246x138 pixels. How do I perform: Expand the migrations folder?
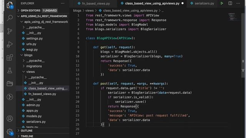tap(23, 66)
